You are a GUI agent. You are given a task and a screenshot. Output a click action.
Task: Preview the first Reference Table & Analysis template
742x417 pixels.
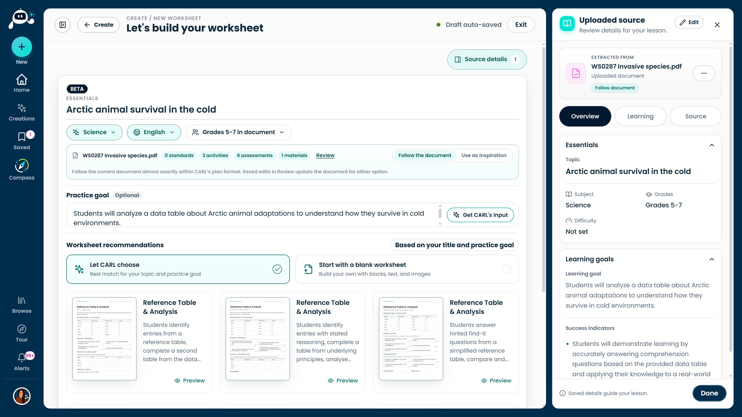pos(190,381)
